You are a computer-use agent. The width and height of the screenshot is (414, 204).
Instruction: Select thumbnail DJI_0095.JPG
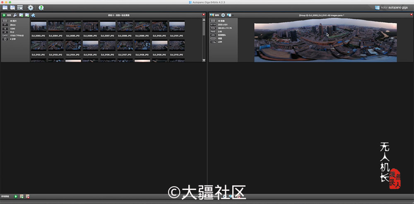click(73, 26)
